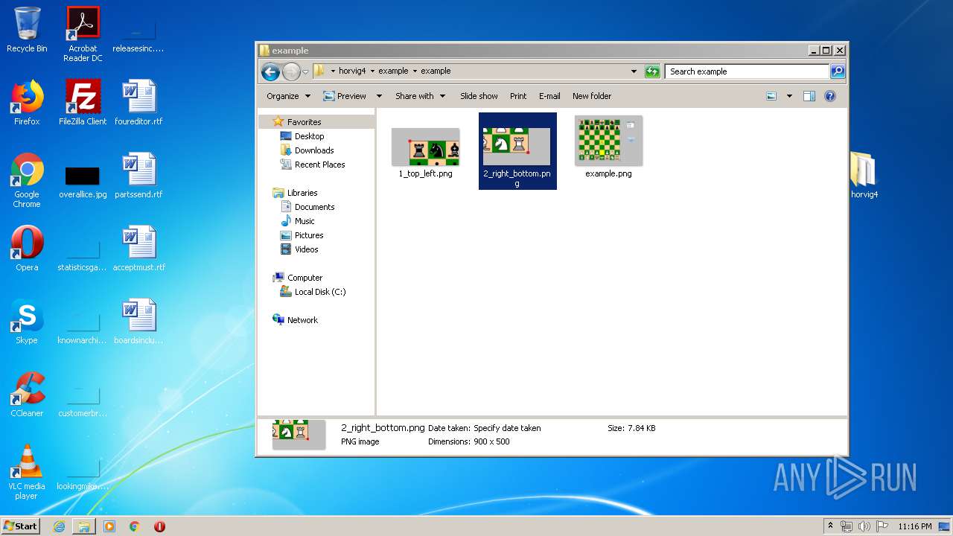Open the views options dropdown arrow
This screenshot has height=536, width=953.
coord(789,96)
